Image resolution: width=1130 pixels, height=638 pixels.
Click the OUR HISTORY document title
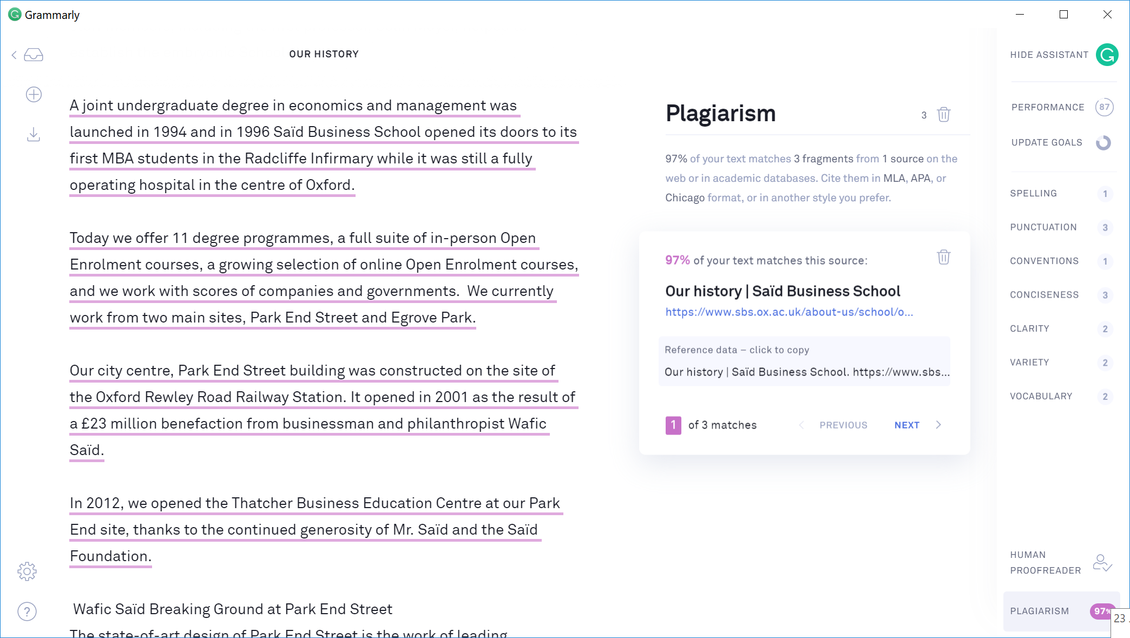[324, 54]
